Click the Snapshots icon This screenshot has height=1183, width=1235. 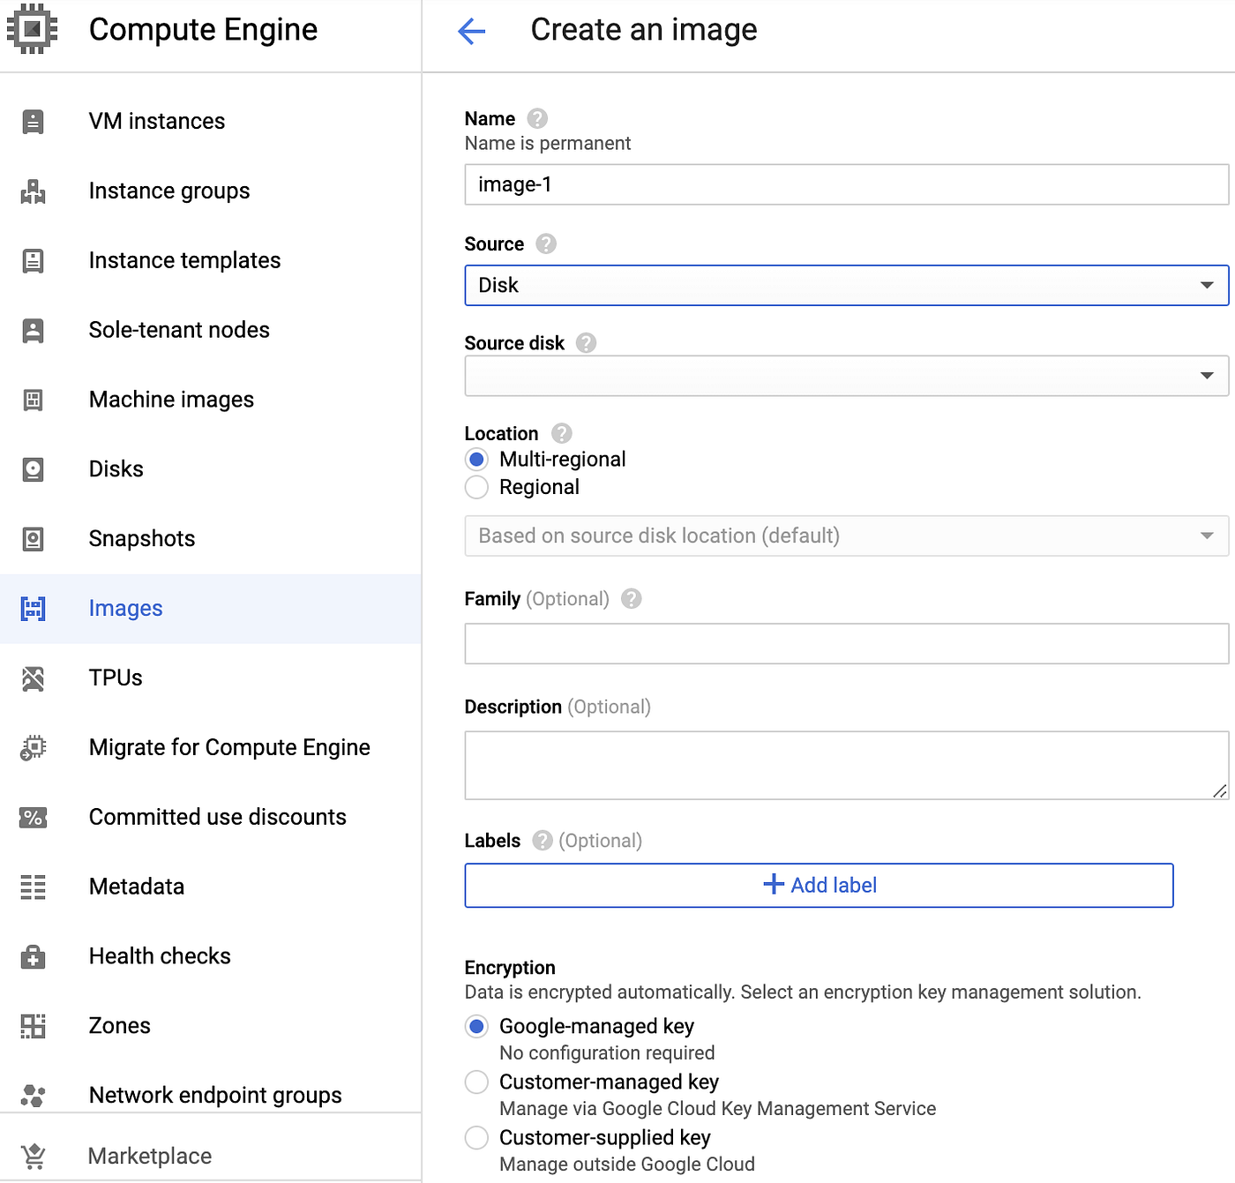tap(33, 539)
